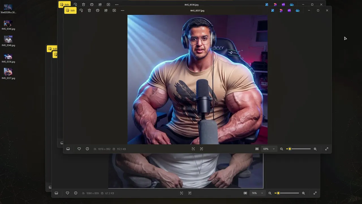Open Clipchamp from the IMG_8337.jpg title bar
Image resolution: width=362 pixels, height=204 pixels.
click(x=289, y=10)
